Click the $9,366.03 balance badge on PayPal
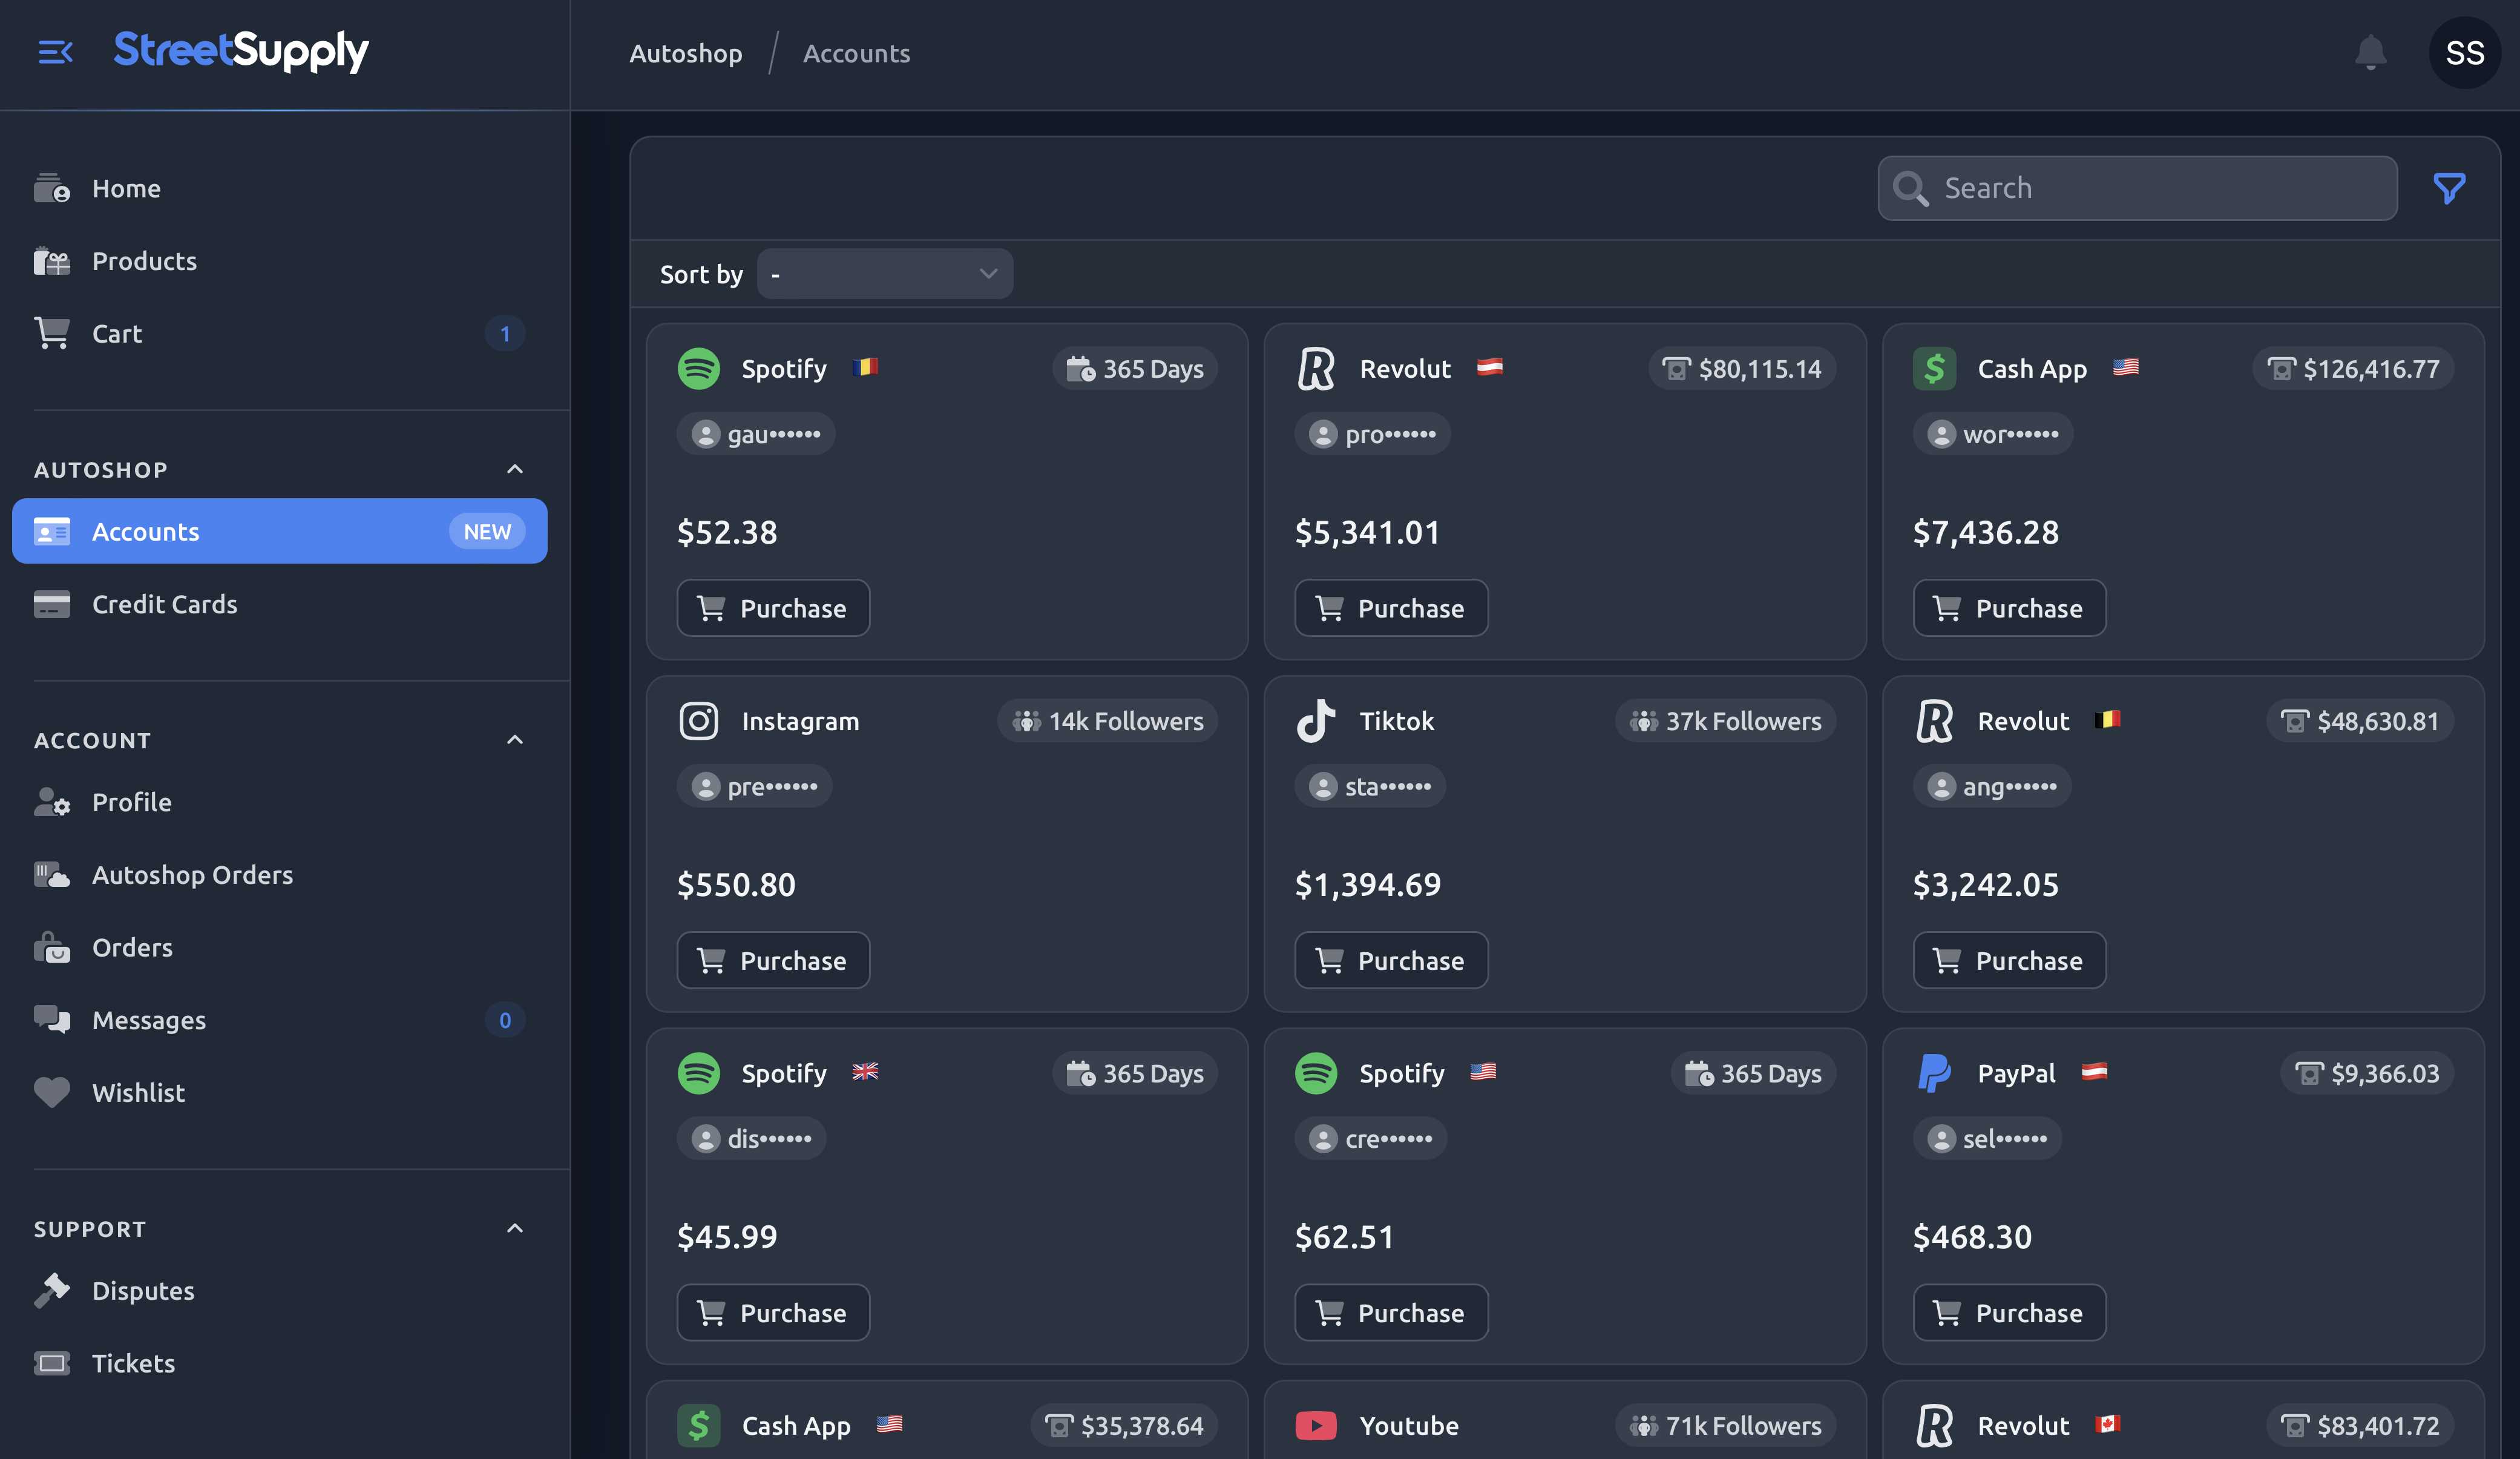This screenshot has width=2520, height=1459. pyautogui.click(x=2367, y=1073)
